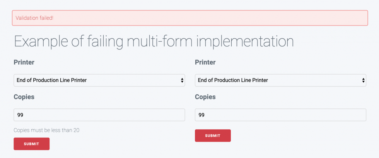Click the right Printer select's up-down arrows
The height and width of the screenshot is (158, 379).
click(x=363, y=80)
